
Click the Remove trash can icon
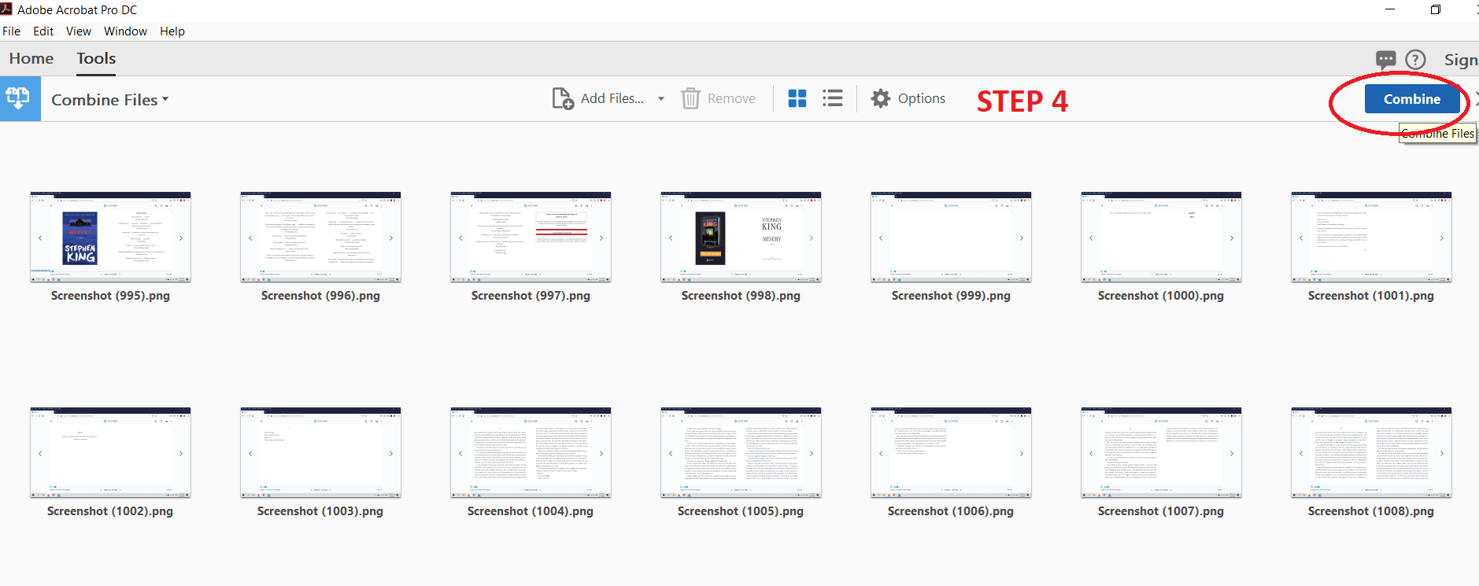690,98
